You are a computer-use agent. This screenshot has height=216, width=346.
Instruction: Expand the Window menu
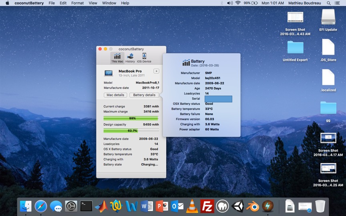coord(109,3)
